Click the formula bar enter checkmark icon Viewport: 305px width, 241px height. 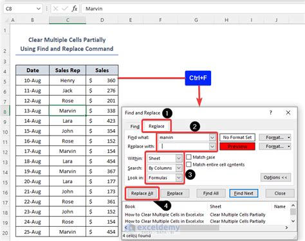click(65, 8)
